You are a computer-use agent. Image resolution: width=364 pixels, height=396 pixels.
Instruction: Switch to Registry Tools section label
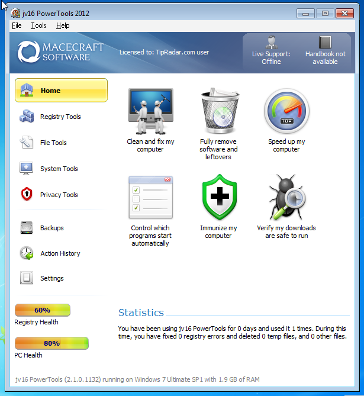(60, 117)
